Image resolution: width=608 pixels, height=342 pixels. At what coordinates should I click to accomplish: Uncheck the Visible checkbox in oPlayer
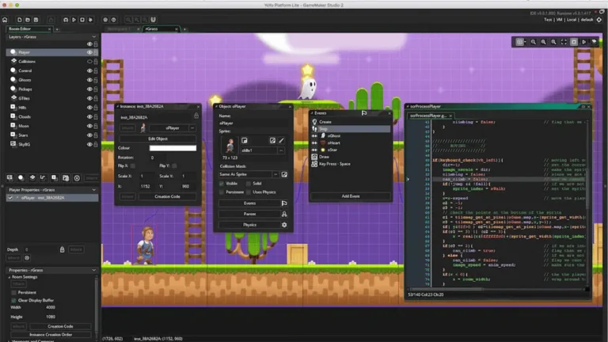tap(222, 184)
